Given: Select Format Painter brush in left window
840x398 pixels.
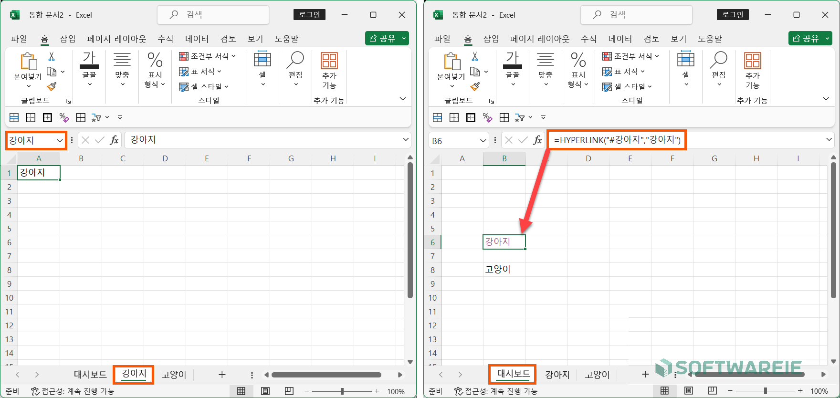Looking at the screenshot, I should point(52,86).
